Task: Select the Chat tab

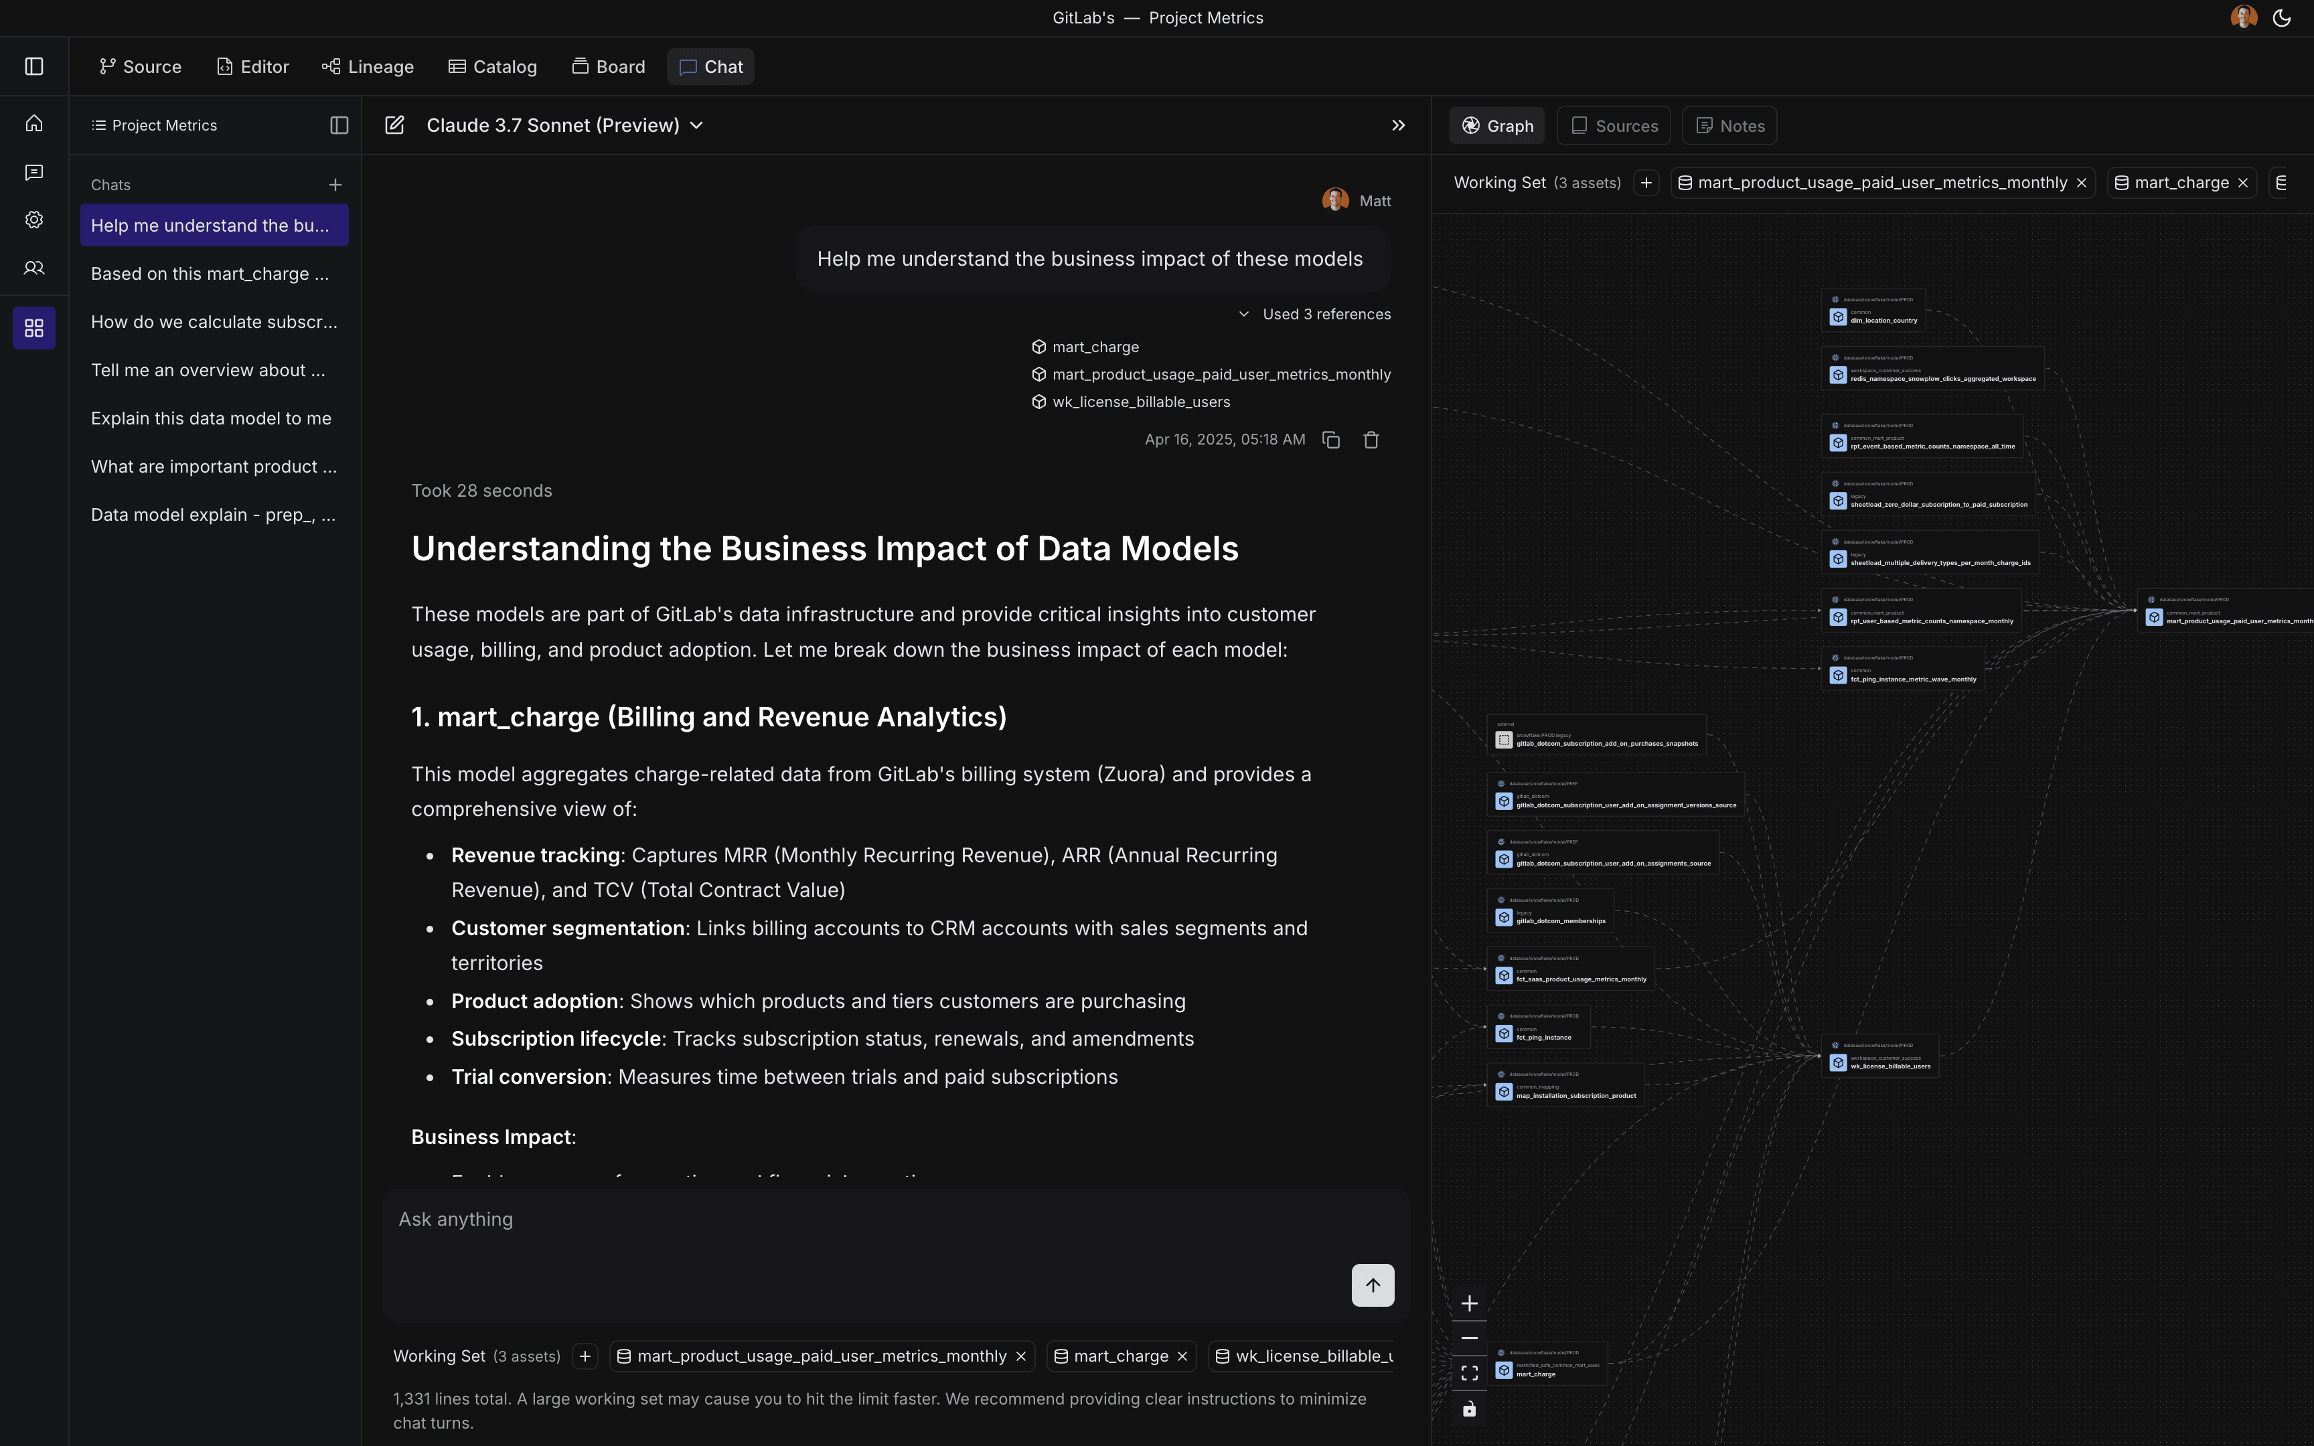Action: [x=710, y=67]
